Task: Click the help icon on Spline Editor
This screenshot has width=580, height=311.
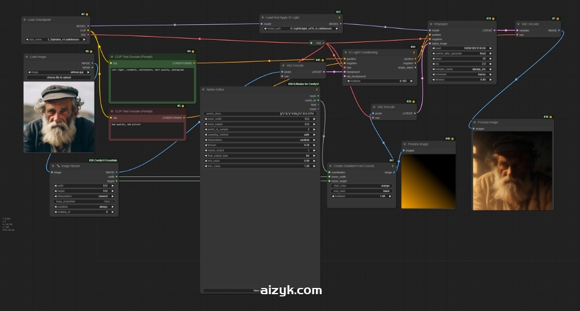Action: click(x=316, y=89)
